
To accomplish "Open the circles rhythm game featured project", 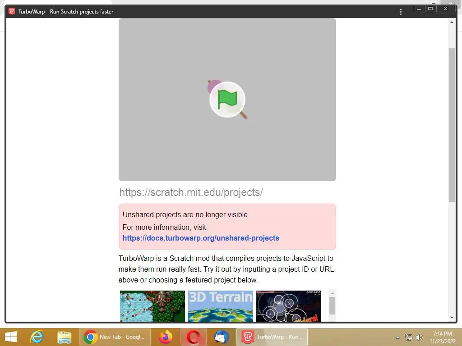I will pyautogui.click(x=288, y=306).
